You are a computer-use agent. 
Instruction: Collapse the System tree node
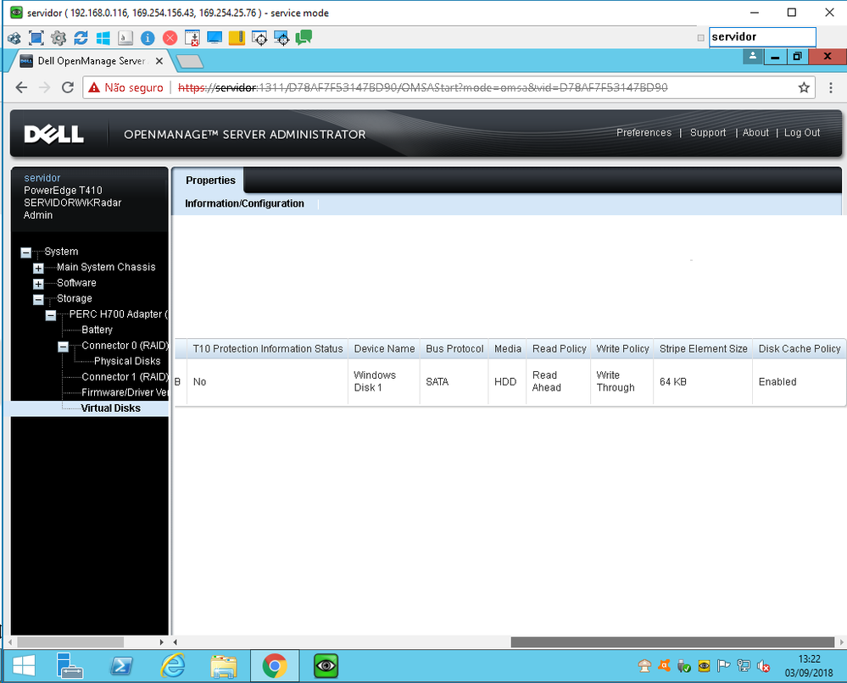coord(26,253)
